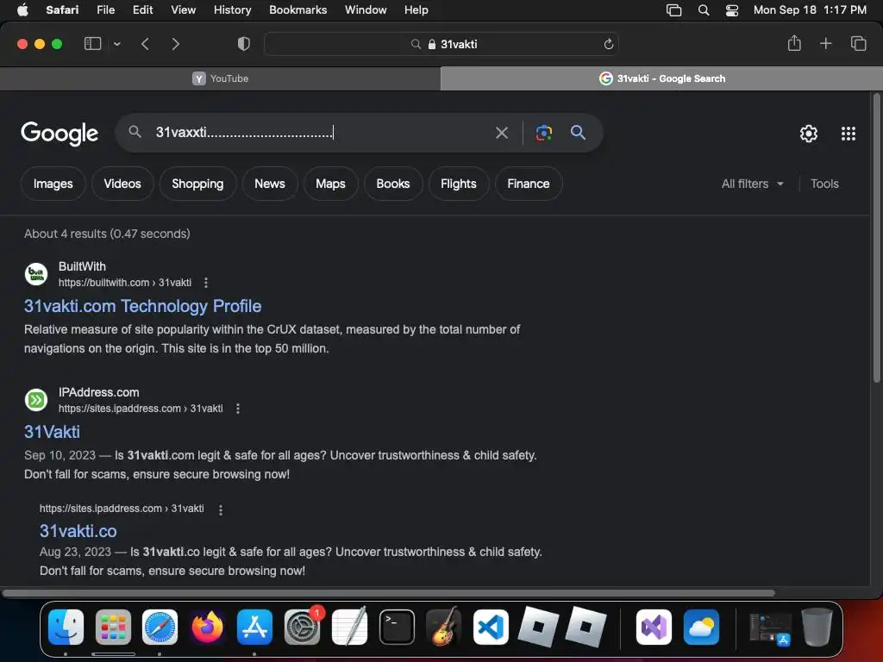Click the Safari address bar showing 31vakti
Viewport: 883px width, 662px height.
point(441,44)
